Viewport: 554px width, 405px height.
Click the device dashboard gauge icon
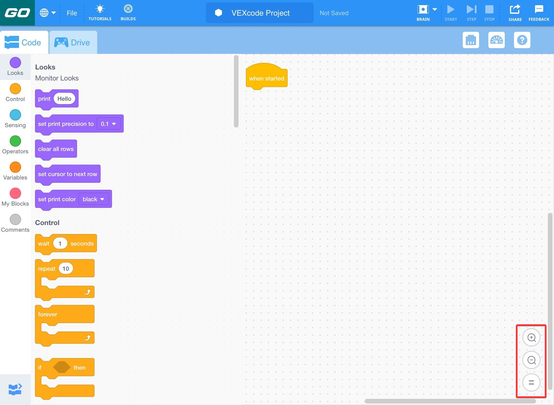tap(496, 40)
